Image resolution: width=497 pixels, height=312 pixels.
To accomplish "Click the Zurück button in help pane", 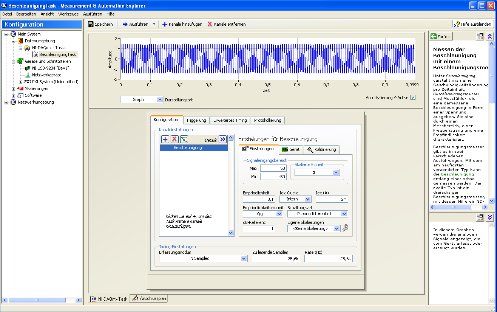I will (x=441, y=37).
